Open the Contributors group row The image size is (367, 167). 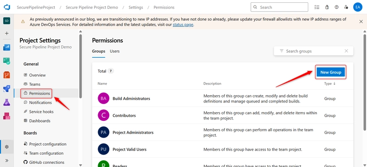222,115
